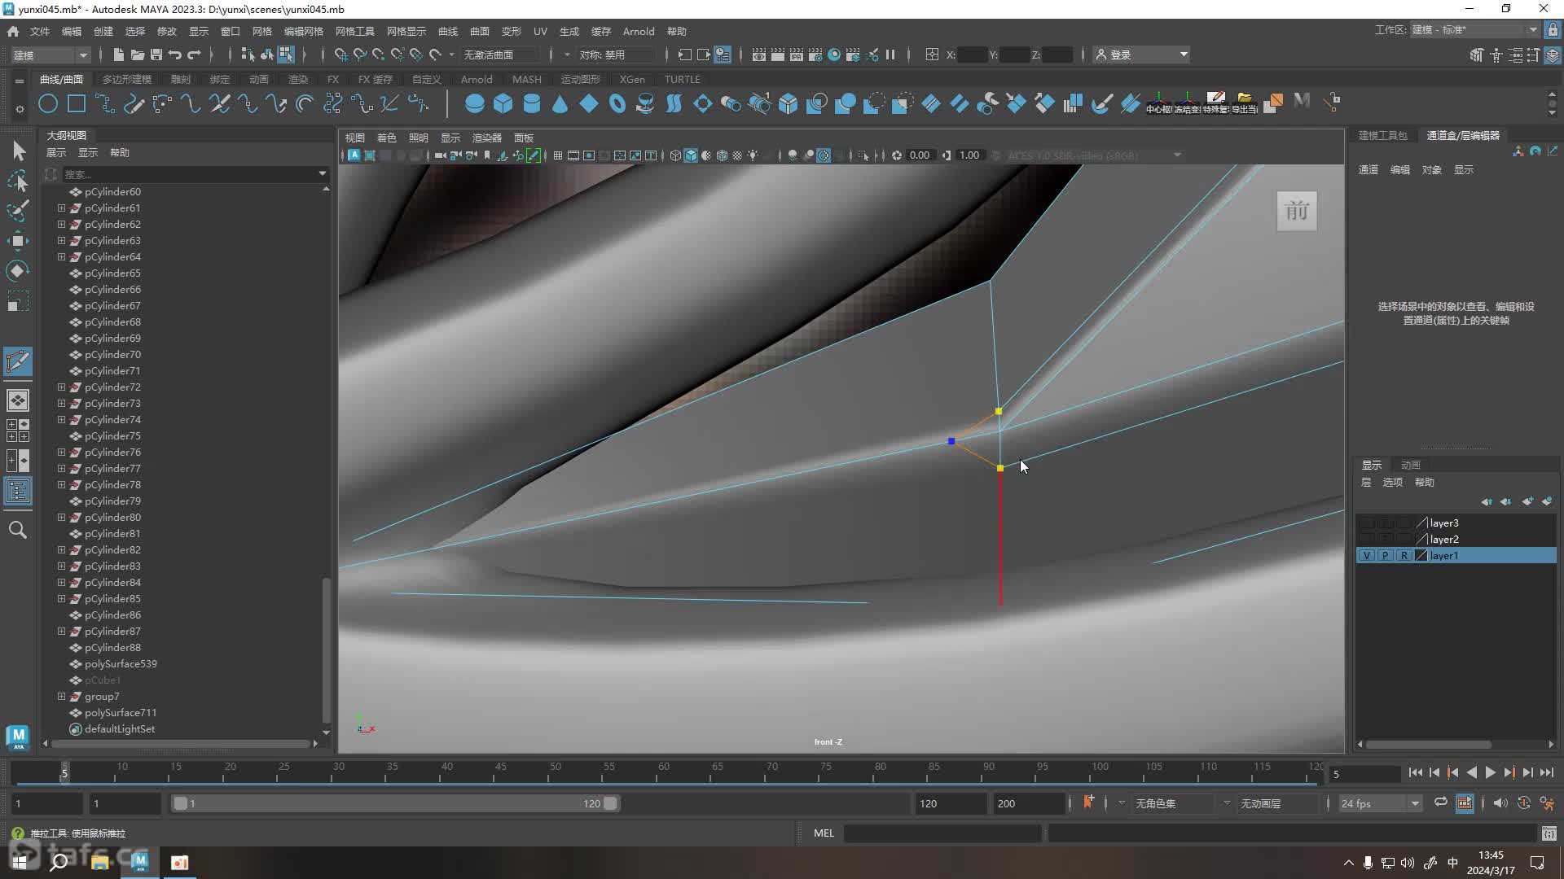1564x879 pixels.
Task: Choose the Scale tool in the toolbox
Action: tap(18, 301)
